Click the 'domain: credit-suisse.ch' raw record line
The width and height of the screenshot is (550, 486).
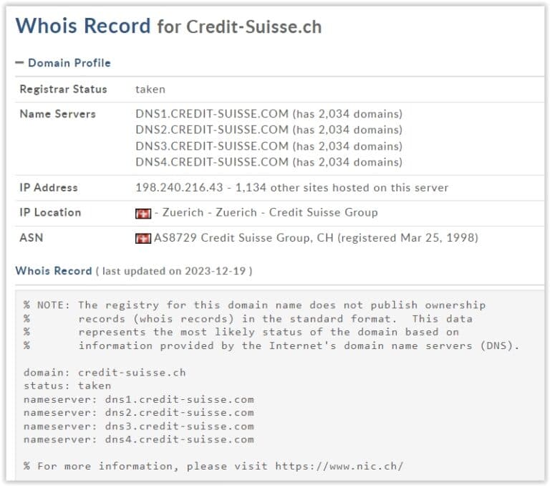pos(105,373)
